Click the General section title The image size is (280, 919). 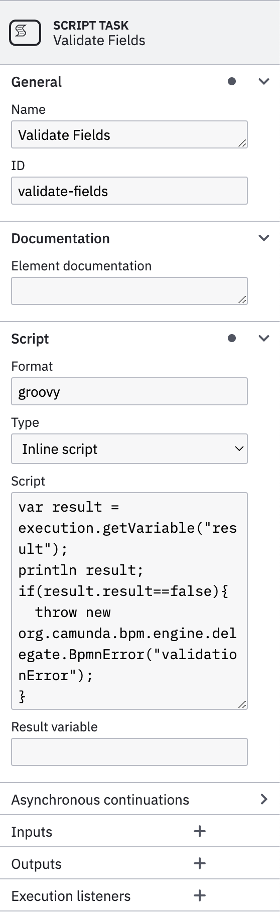click(x=37, y=82)
